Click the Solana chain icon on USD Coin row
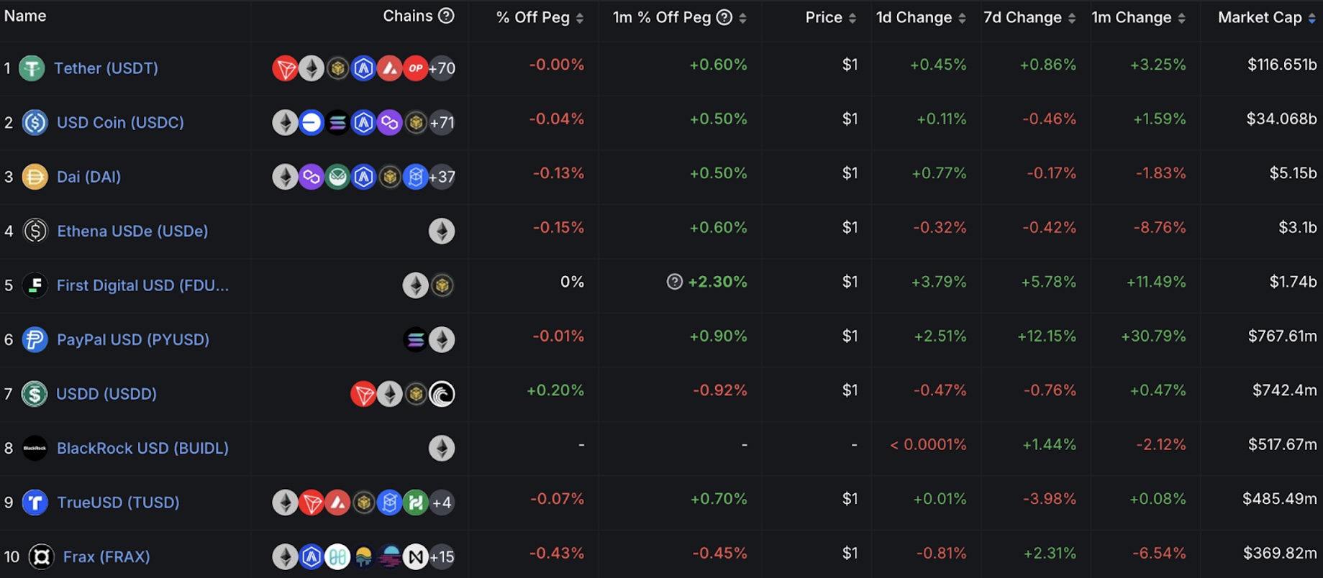Image resolution: width=1323 pixels, height=578 pixels. (x=338, y=122)
